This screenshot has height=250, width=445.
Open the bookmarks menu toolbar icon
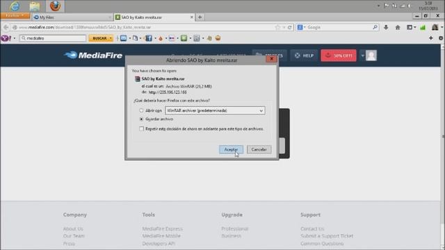[411, 28]
